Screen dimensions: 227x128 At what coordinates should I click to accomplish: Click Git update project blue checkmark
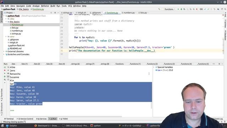pyautogui.click(x=205, y=9)
